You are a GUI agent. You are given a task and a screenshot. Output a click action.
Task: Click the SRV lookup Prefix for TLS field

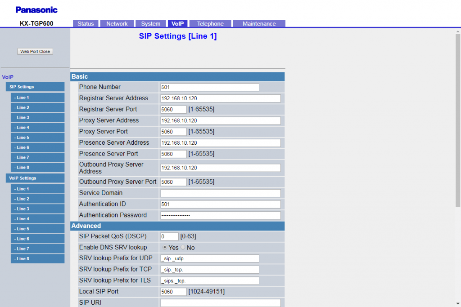coord(210,281)
